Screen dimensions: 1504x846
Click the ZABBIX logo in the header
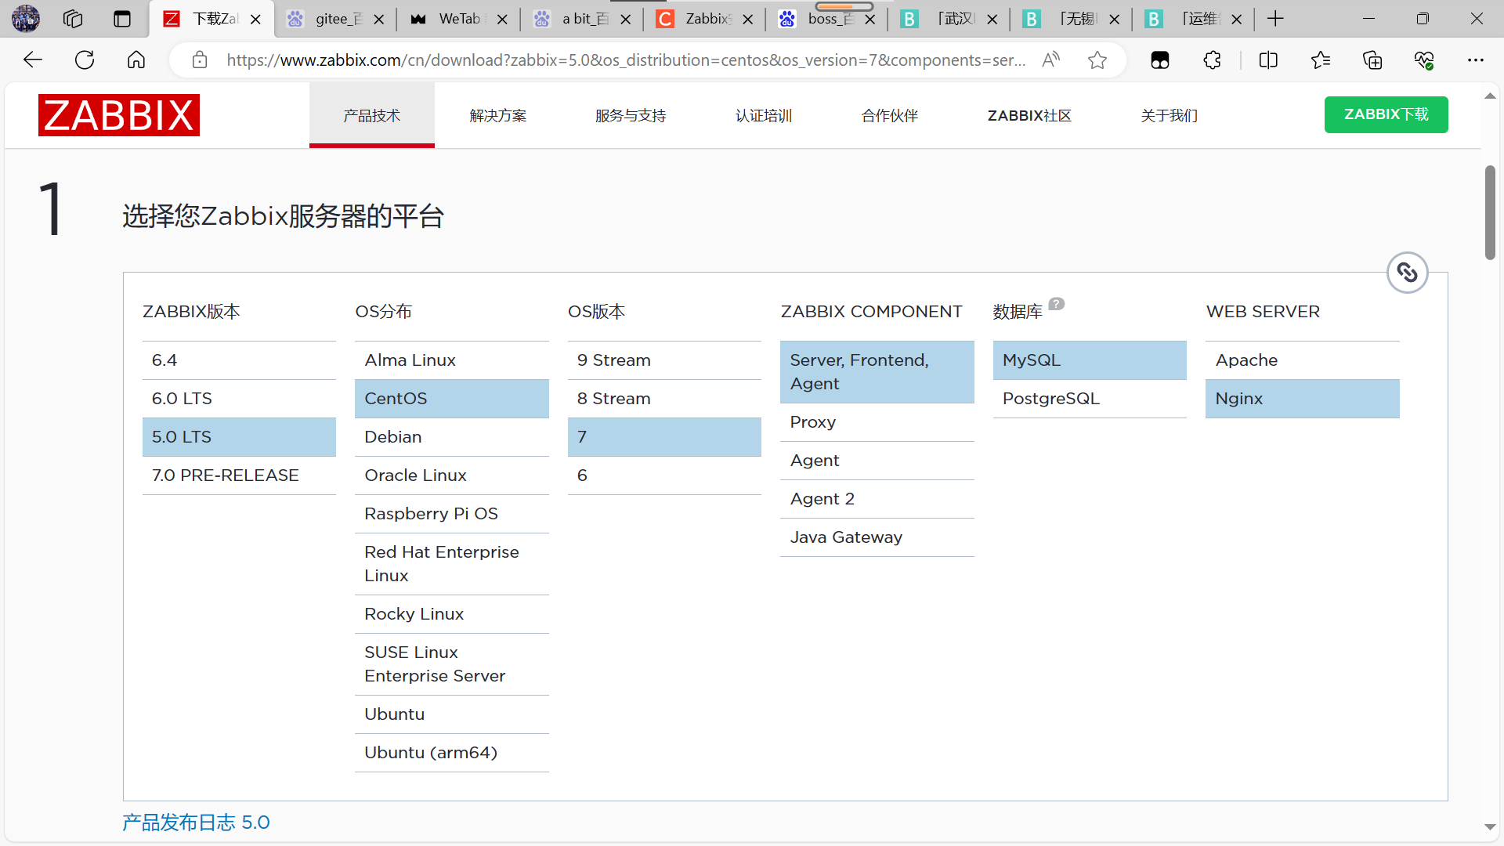click(x=118, y=114)
